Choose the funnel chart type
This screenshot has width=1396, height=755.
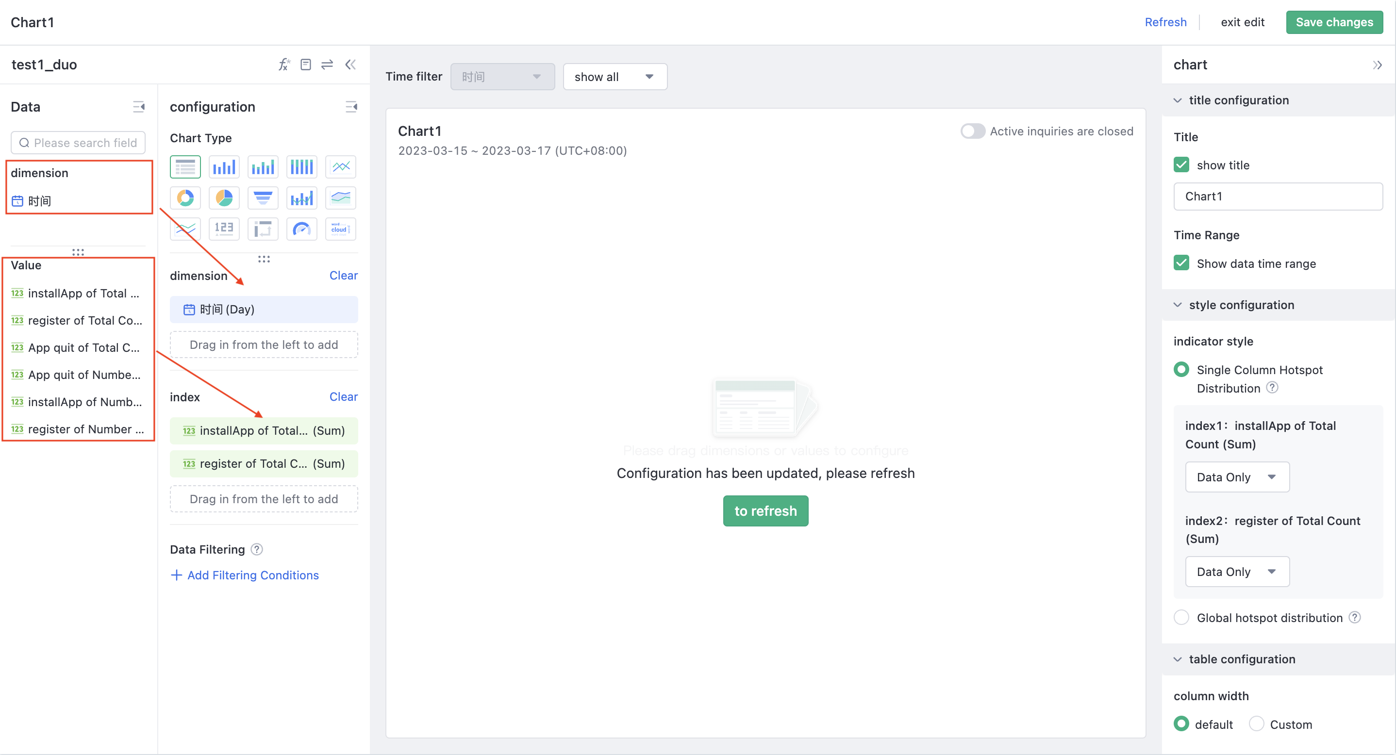point(263,197)
